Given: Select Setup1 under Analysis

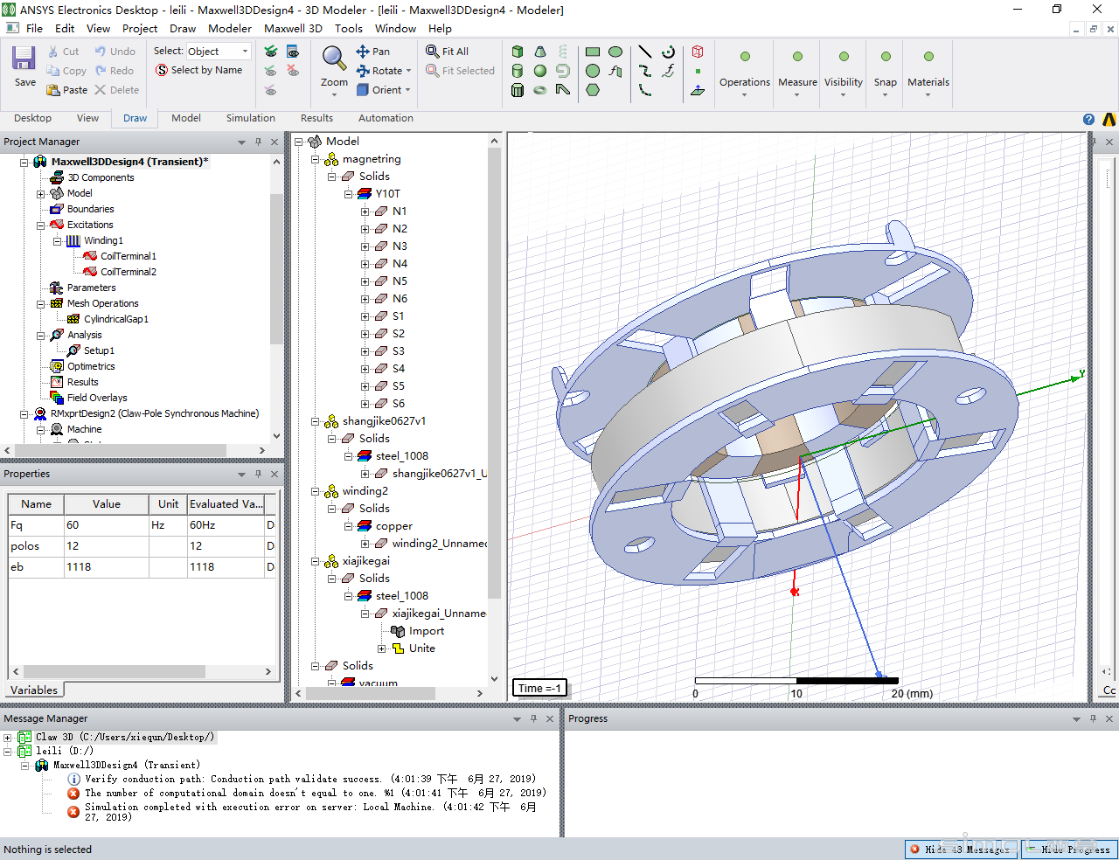Looking at the screenshot, I should [x=99, y=350].
